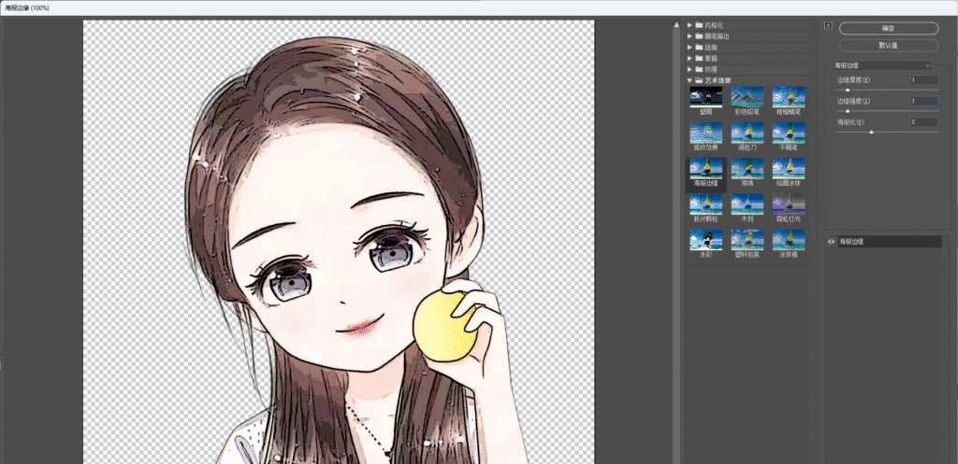Viewport: 958px width, 464px height.
Task: Click the 默认值 default button
Action: [889, 46]
